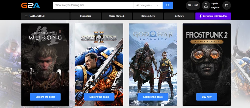This screenshot has height=108, width=250.
Task: Click the blue search magnifier button
Action: coord(168,5)
